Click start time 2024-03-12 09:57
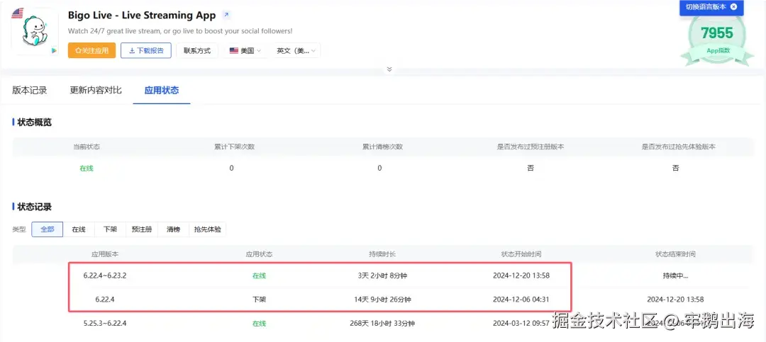The image size is (766, 342). (x=521, y=323)
